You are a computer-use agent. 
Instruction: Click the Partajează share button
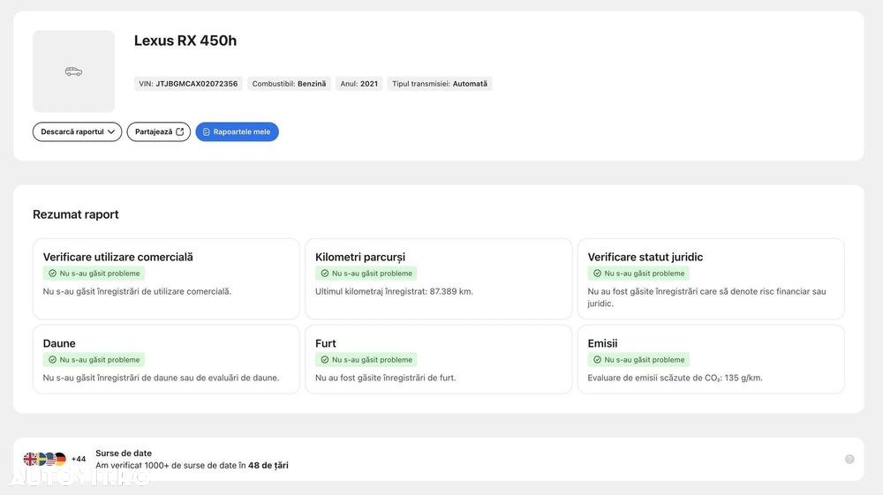click(159, 131)
